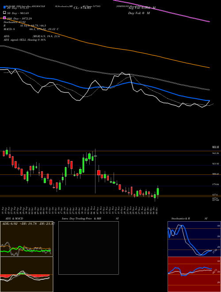Open the blue Stochastics chart panel

(194, 239)
